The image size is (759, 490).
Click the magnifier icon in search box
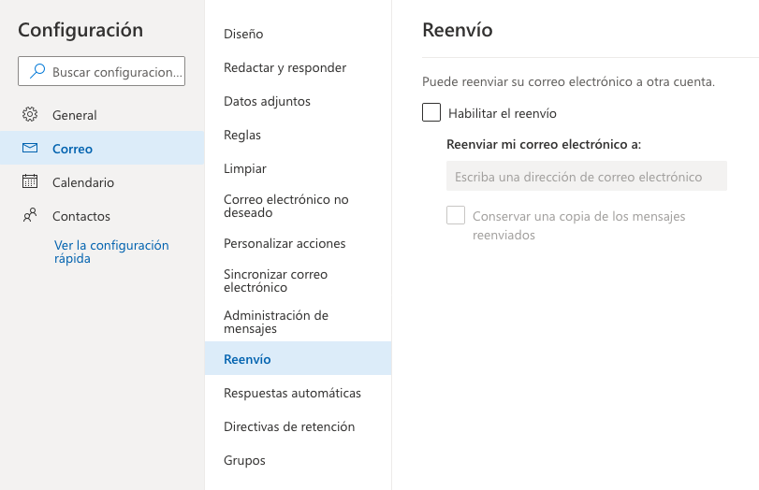click(x=37, y=71)
